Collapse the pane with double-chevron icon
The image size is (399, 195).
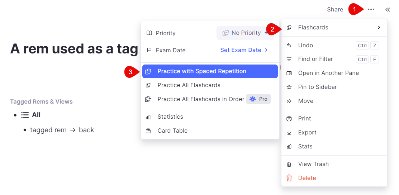coord(388,10)
